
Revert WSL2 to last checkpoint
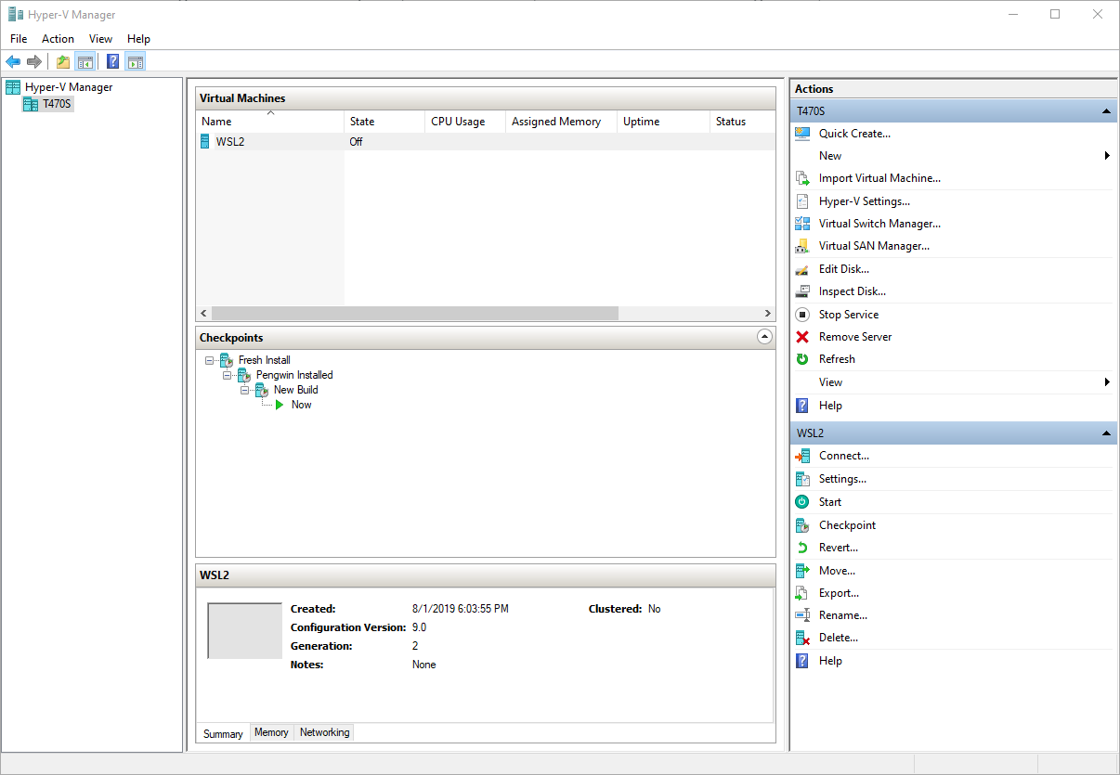[836, 547]
